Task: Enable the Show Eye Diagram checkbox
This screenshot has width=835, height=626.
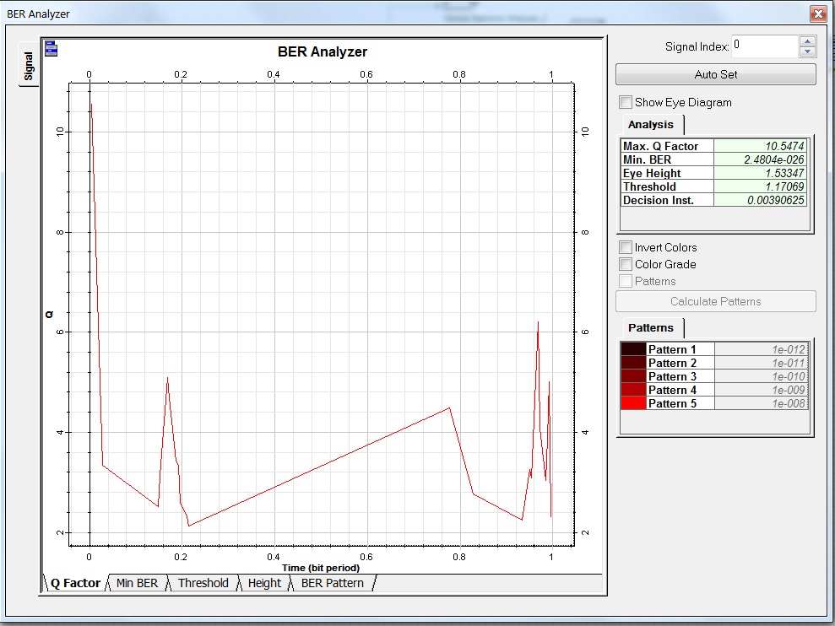Action: click(625, 101)
